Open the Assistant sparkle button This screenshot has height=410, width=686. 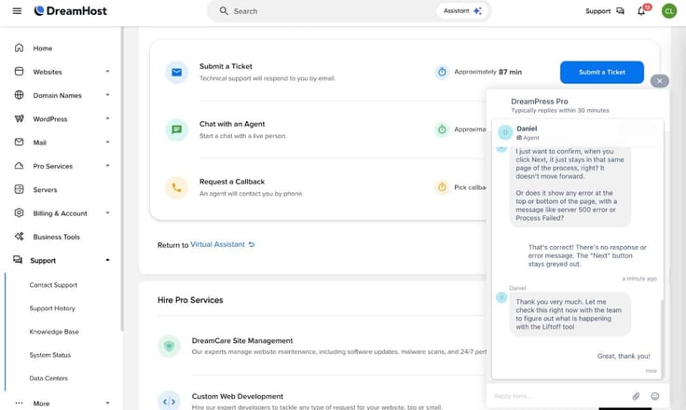click(x=462, y=11)
